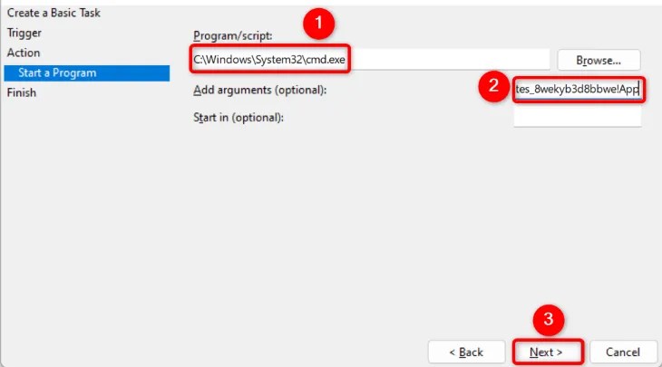Cancel the task creation wizard
Screen dimensions: 662x367
(623, 352)
